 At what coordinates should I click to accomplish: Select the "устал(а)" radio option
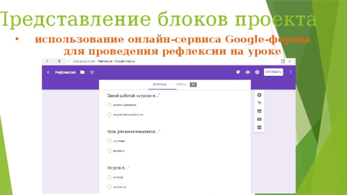click(x=109, y=177)
